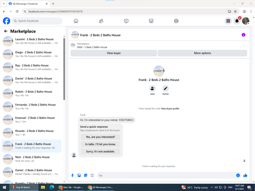Choose a sticker icon
255x191 pixels.
(x=86, y=175)
